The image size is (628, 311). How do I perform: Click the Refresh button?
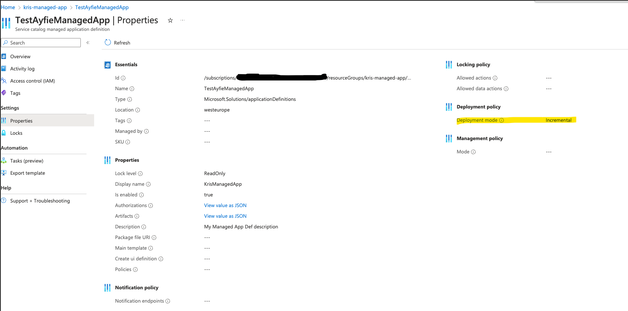click(117, 43)
